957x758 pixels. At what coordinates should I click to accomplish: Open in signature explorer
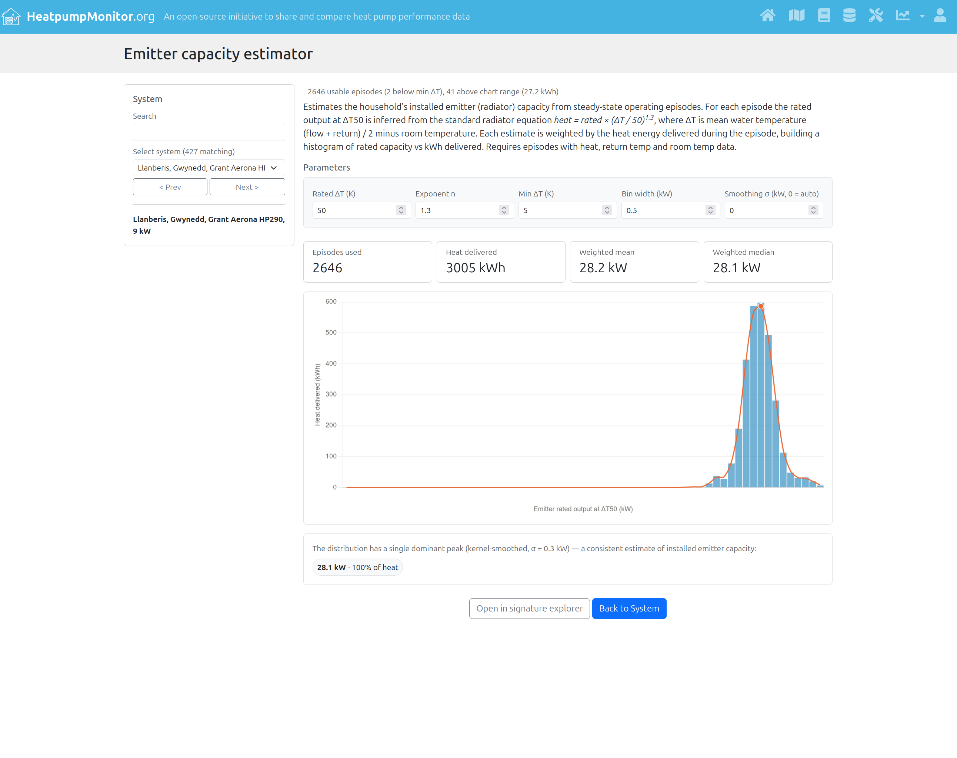click(529, 609)
